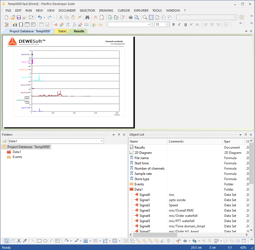The height and width of the screenshot is (250, 255).
Task: Select the line drawing tool
Action: [x=33, y=241]
